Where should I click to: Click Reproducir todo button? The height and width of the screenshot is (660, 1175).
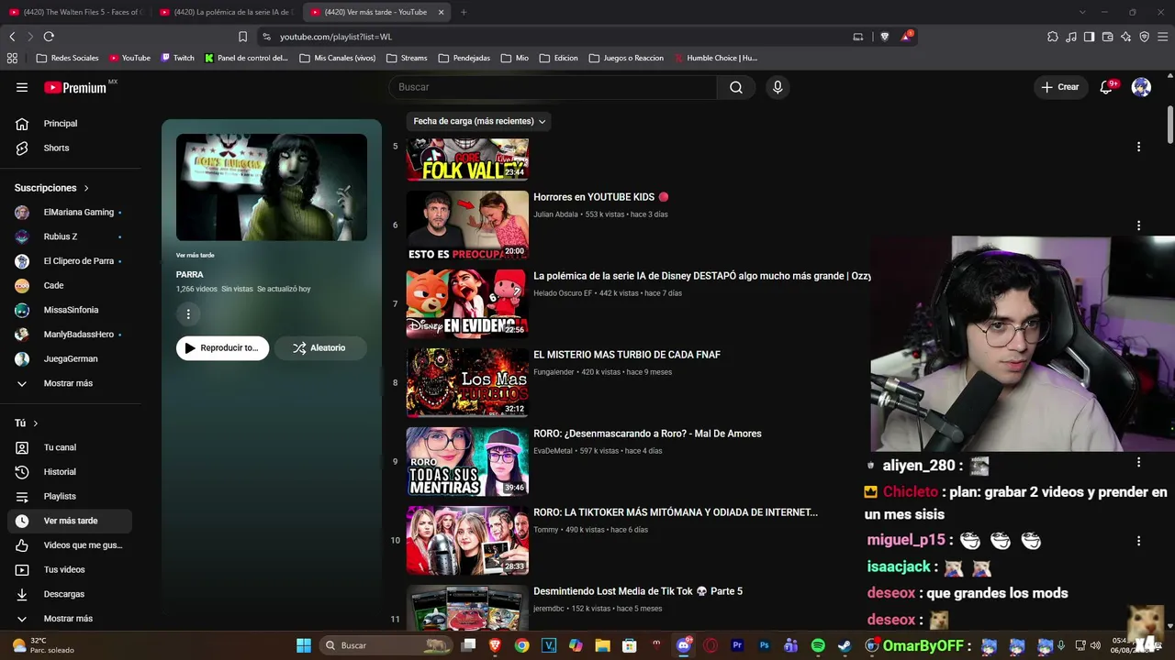pyautogui.click(x=222, y=348)
